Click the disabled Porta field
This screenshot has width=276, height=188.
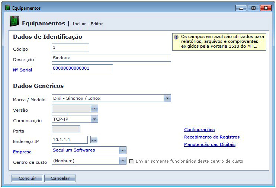pyautogui.click(x=66, y=129)
